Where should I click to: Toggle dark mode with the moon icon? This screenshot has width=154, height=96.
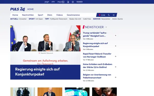109,15
